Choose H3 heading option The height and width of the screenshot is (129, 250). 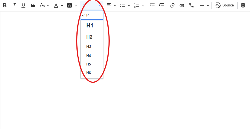click(89, 47)
